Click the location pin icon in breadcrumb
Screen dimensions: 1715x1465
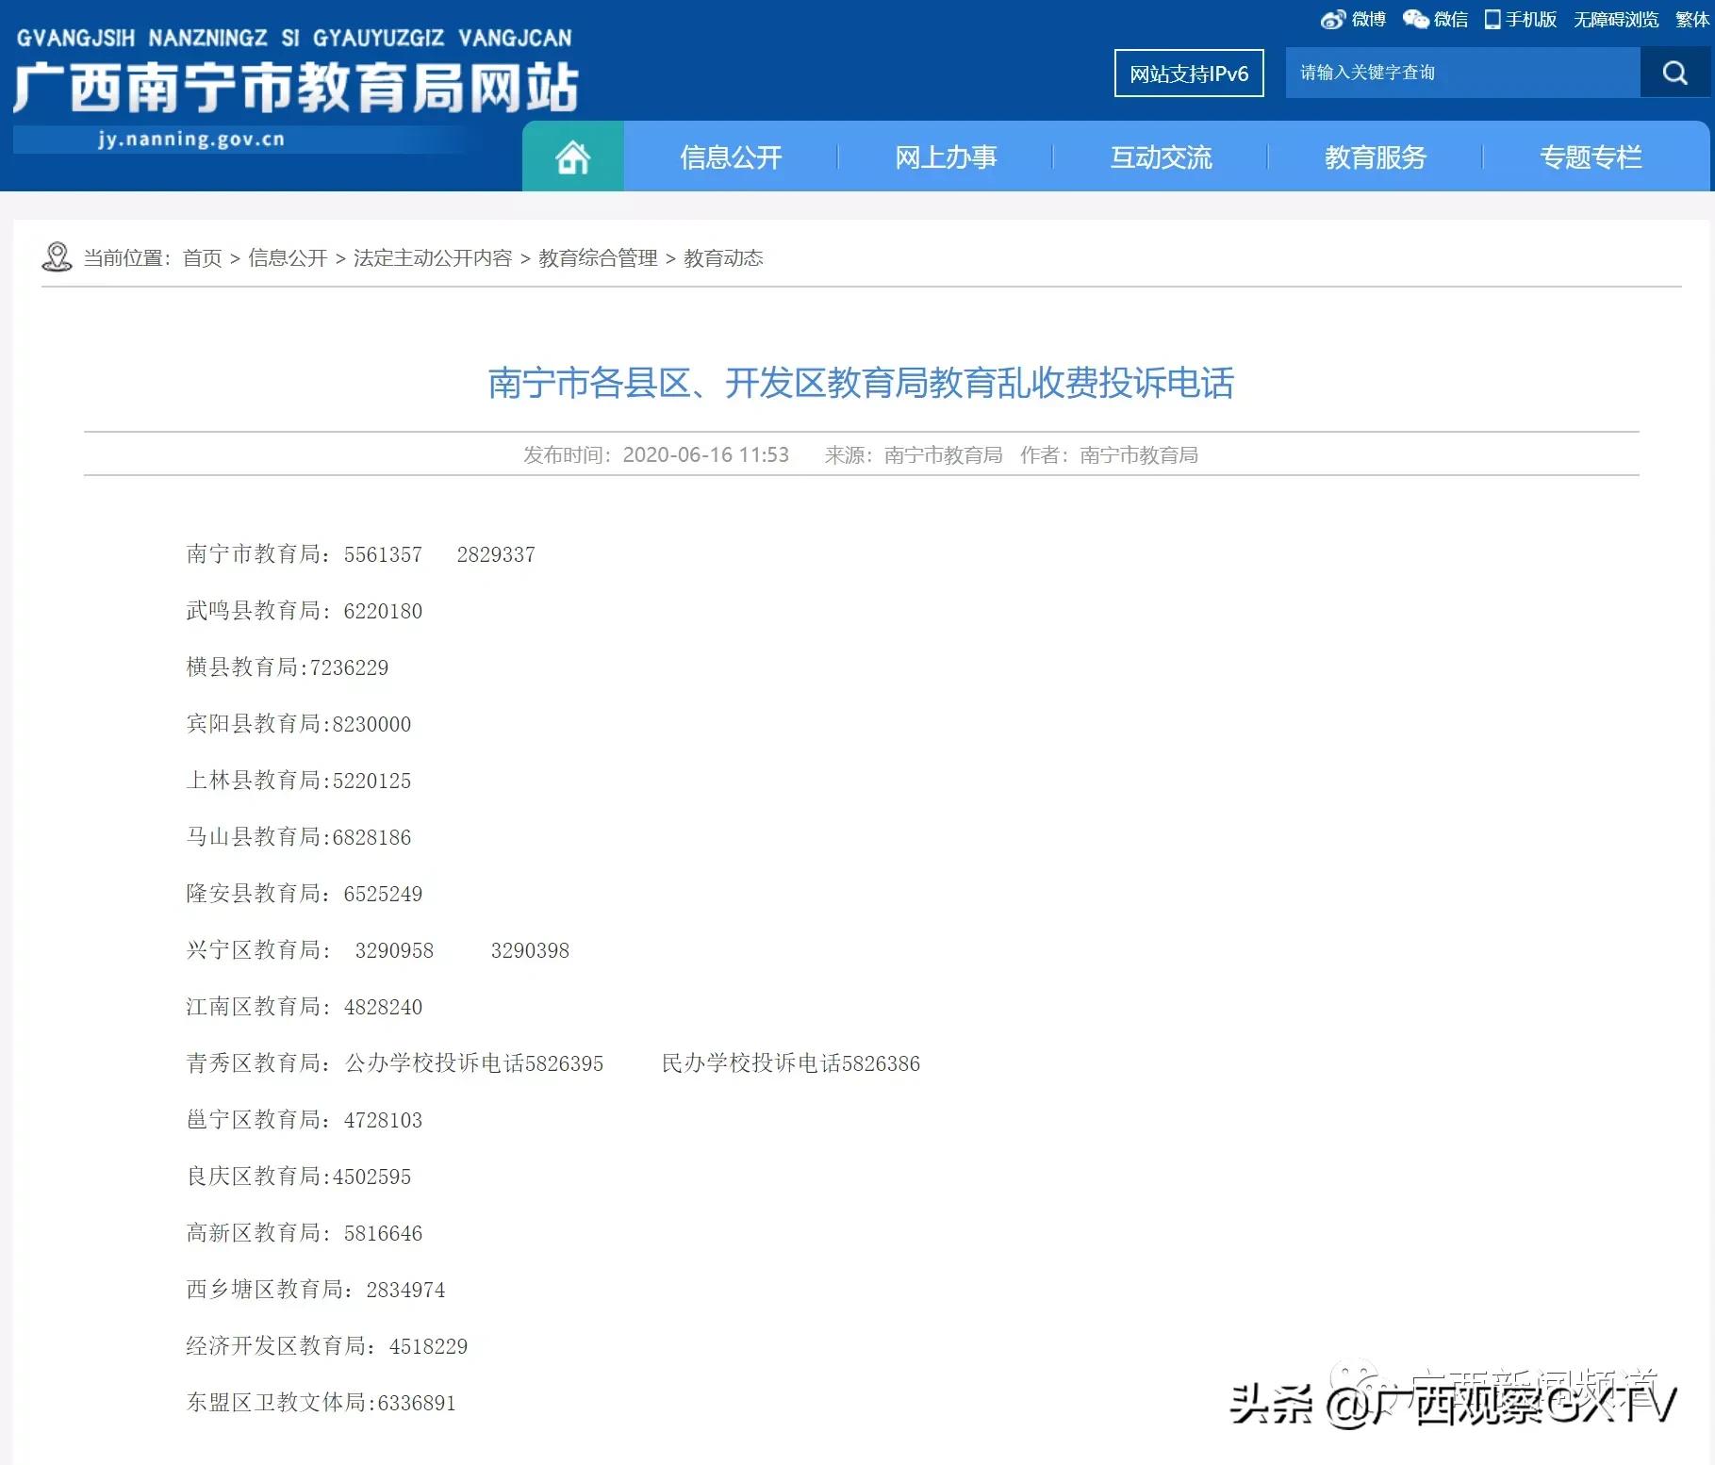58,257
